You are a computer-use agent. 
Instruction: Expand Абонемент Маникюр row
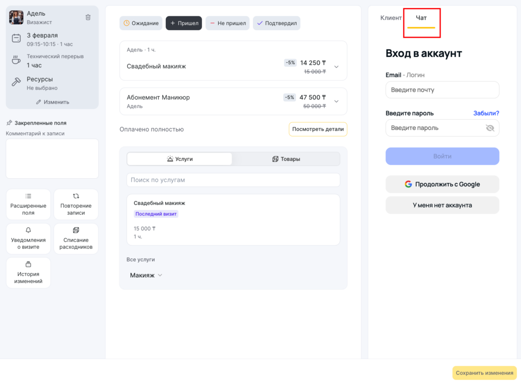336,101
